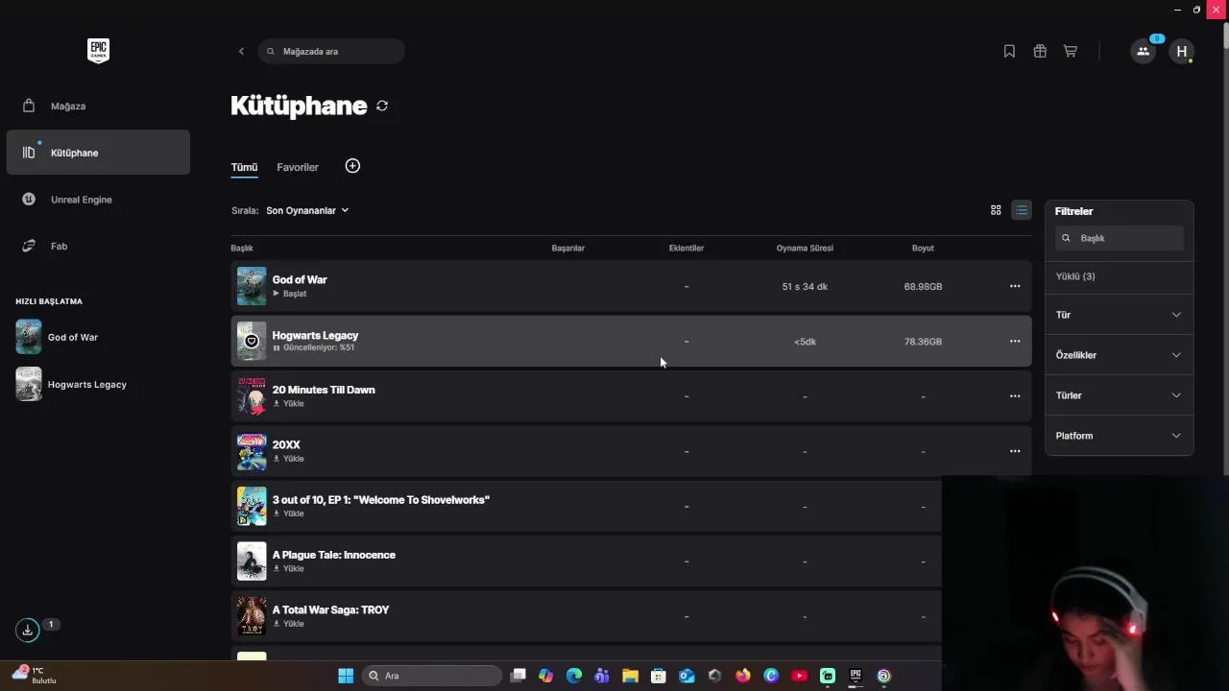Image resolution: width=1229 pixels, height=691 pixels.
Task: Switch to the Favoriler tab
Action: 298,167
